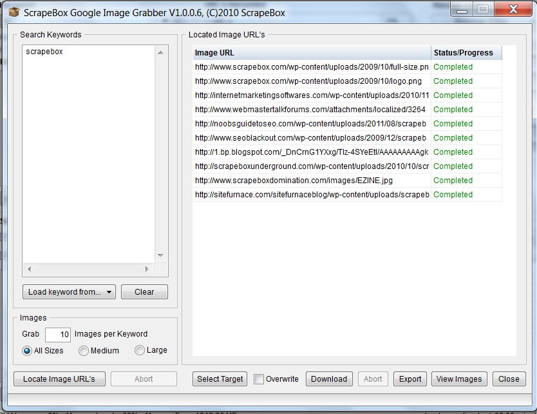
Task: Click into the Search Keywords text area
Action: tap(88, 154)
